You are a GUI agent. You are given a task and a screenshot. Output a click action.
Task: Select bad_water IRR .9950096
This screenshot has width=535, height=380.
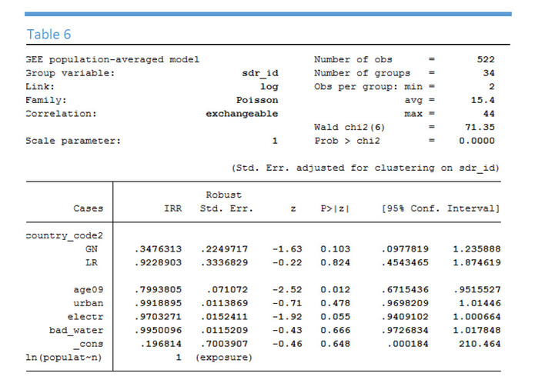point(158,331)
